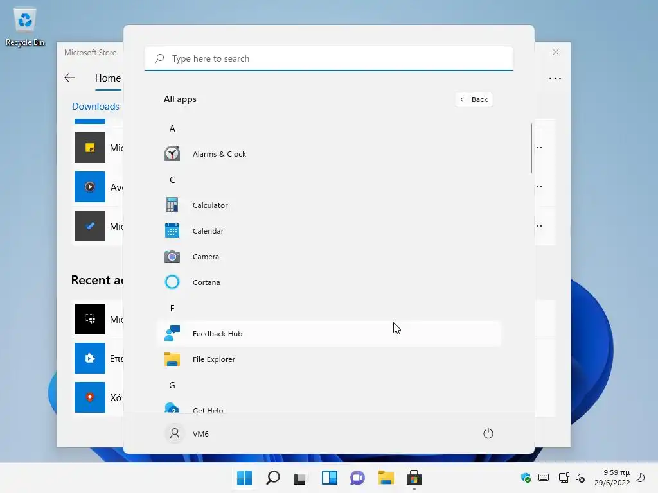Image resolution: width=658 pixels, height=493 pixels.
Task: Click the Type here to search field
Action: coord(329,58)
